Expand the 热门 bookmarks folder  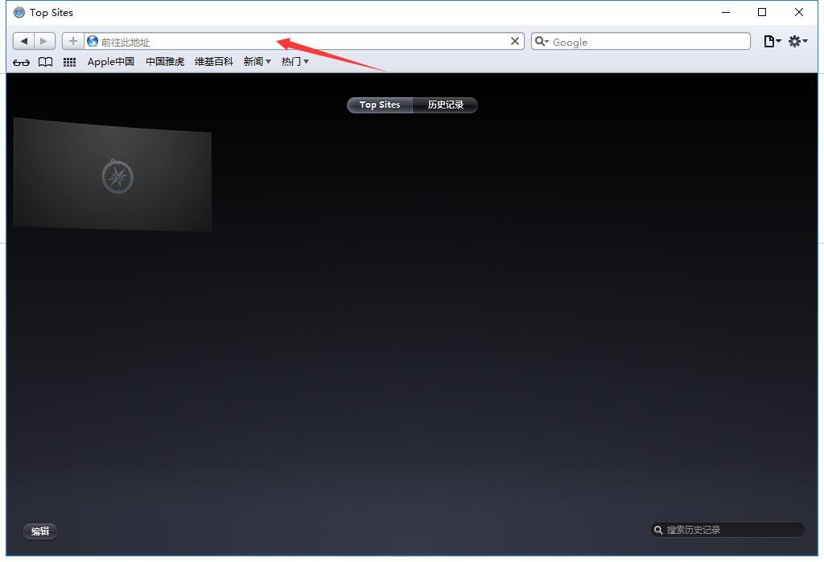pyautogui.click(x=295, y=61)
